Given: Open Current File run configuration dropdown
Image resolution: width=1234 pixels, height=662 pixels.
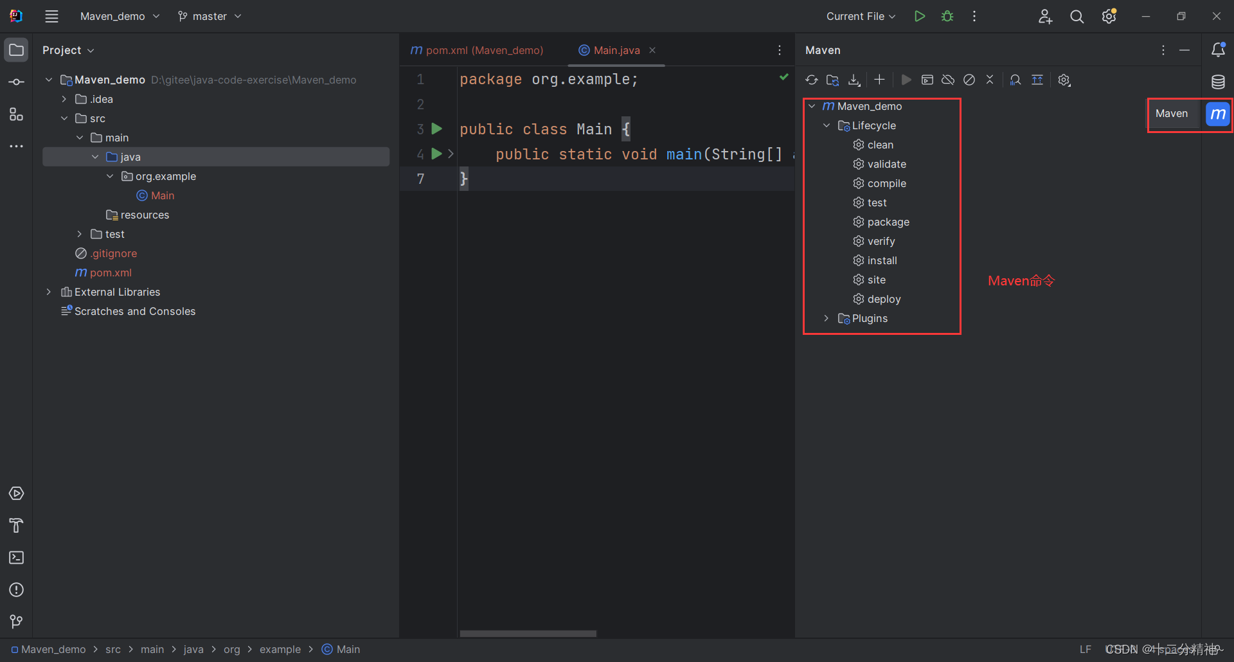Looking at the screenshot, I should 861,16.
